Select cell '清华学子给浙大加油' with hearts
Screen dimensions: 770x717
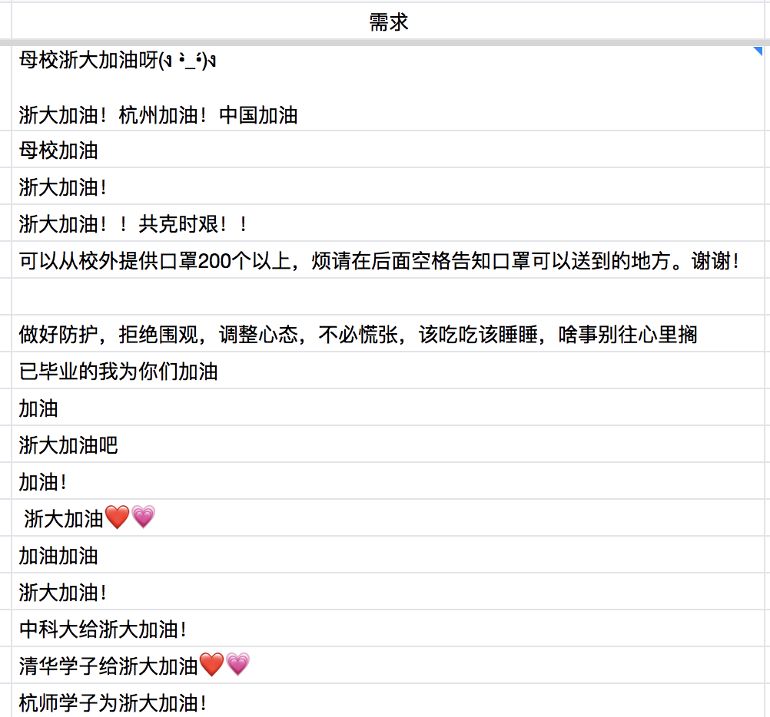pos(388,666)
